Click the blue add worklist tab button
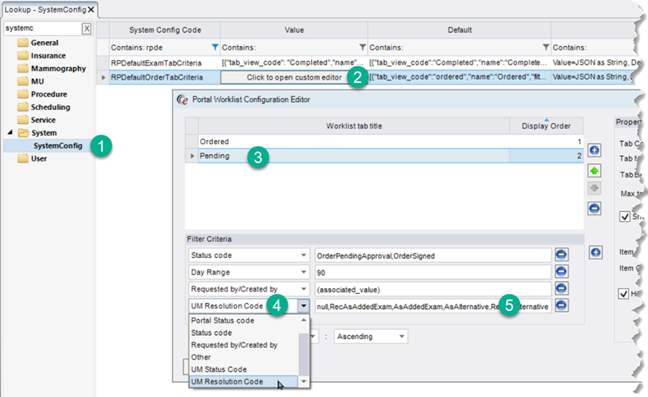 [594, 151]
